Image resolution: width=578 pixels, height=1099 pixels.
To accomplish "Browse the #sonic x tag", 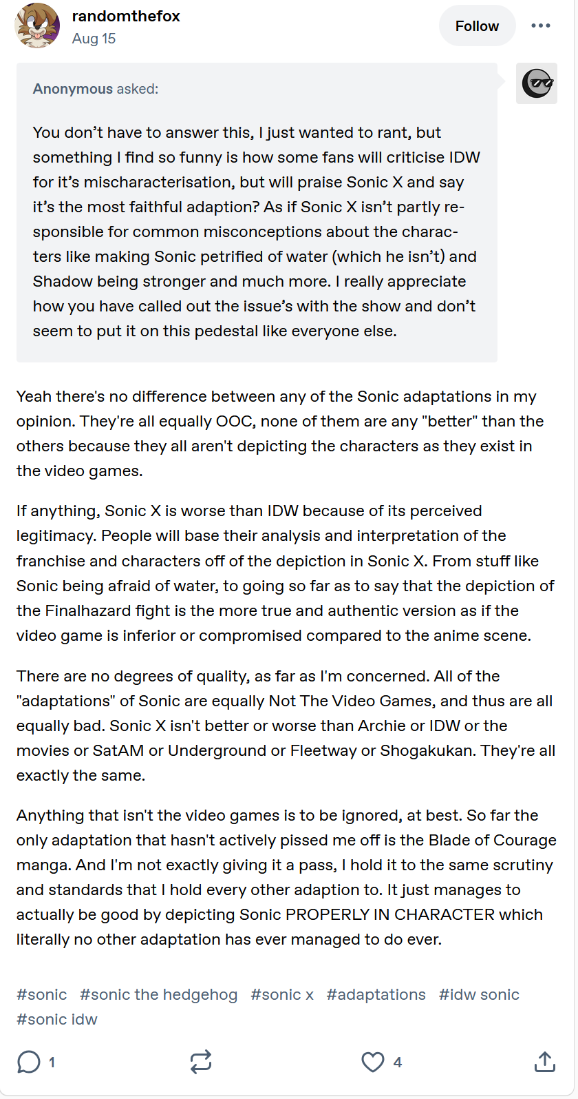I will click(282, 994).
